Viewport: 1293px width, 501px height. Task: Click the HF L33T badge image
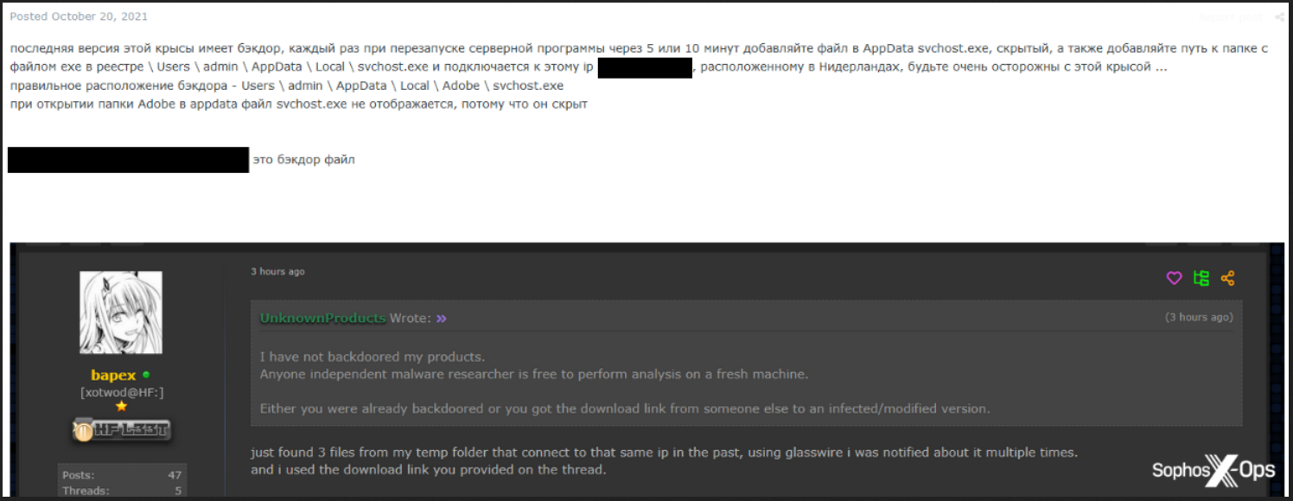122,430
